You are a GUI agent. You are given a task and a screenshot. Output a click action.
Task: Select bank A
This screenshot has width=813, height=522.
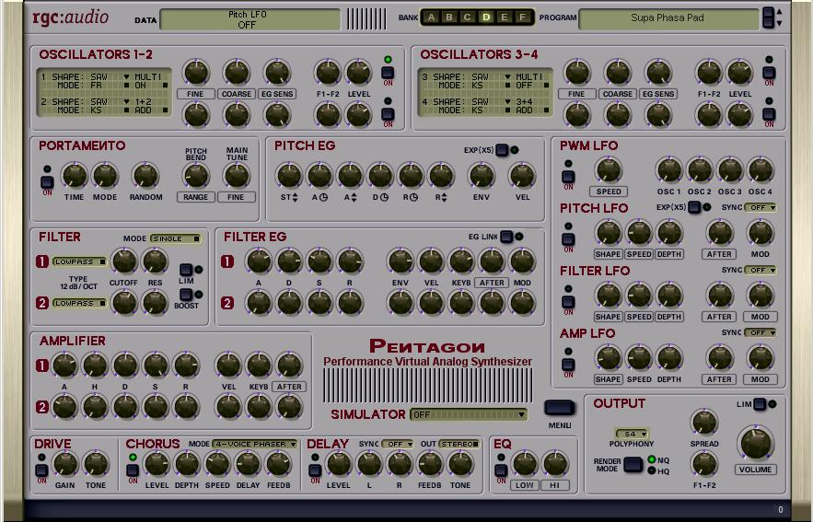click(431, 17)
